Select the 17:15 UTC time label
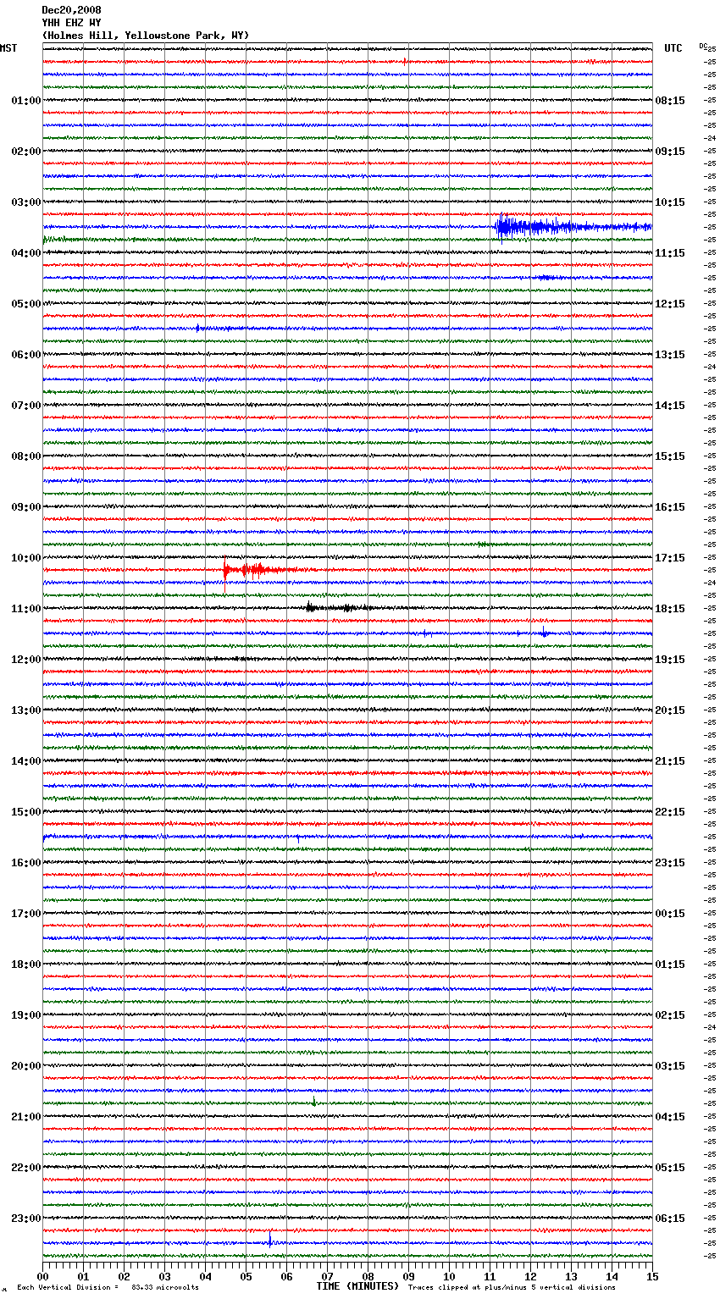 coord(670,558)
